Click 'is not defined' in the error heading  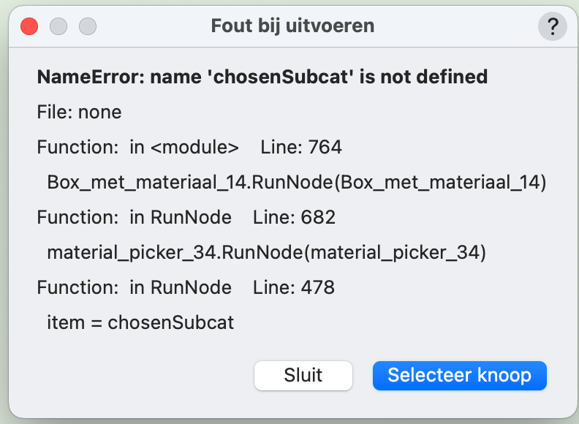(x=424, y=77)
